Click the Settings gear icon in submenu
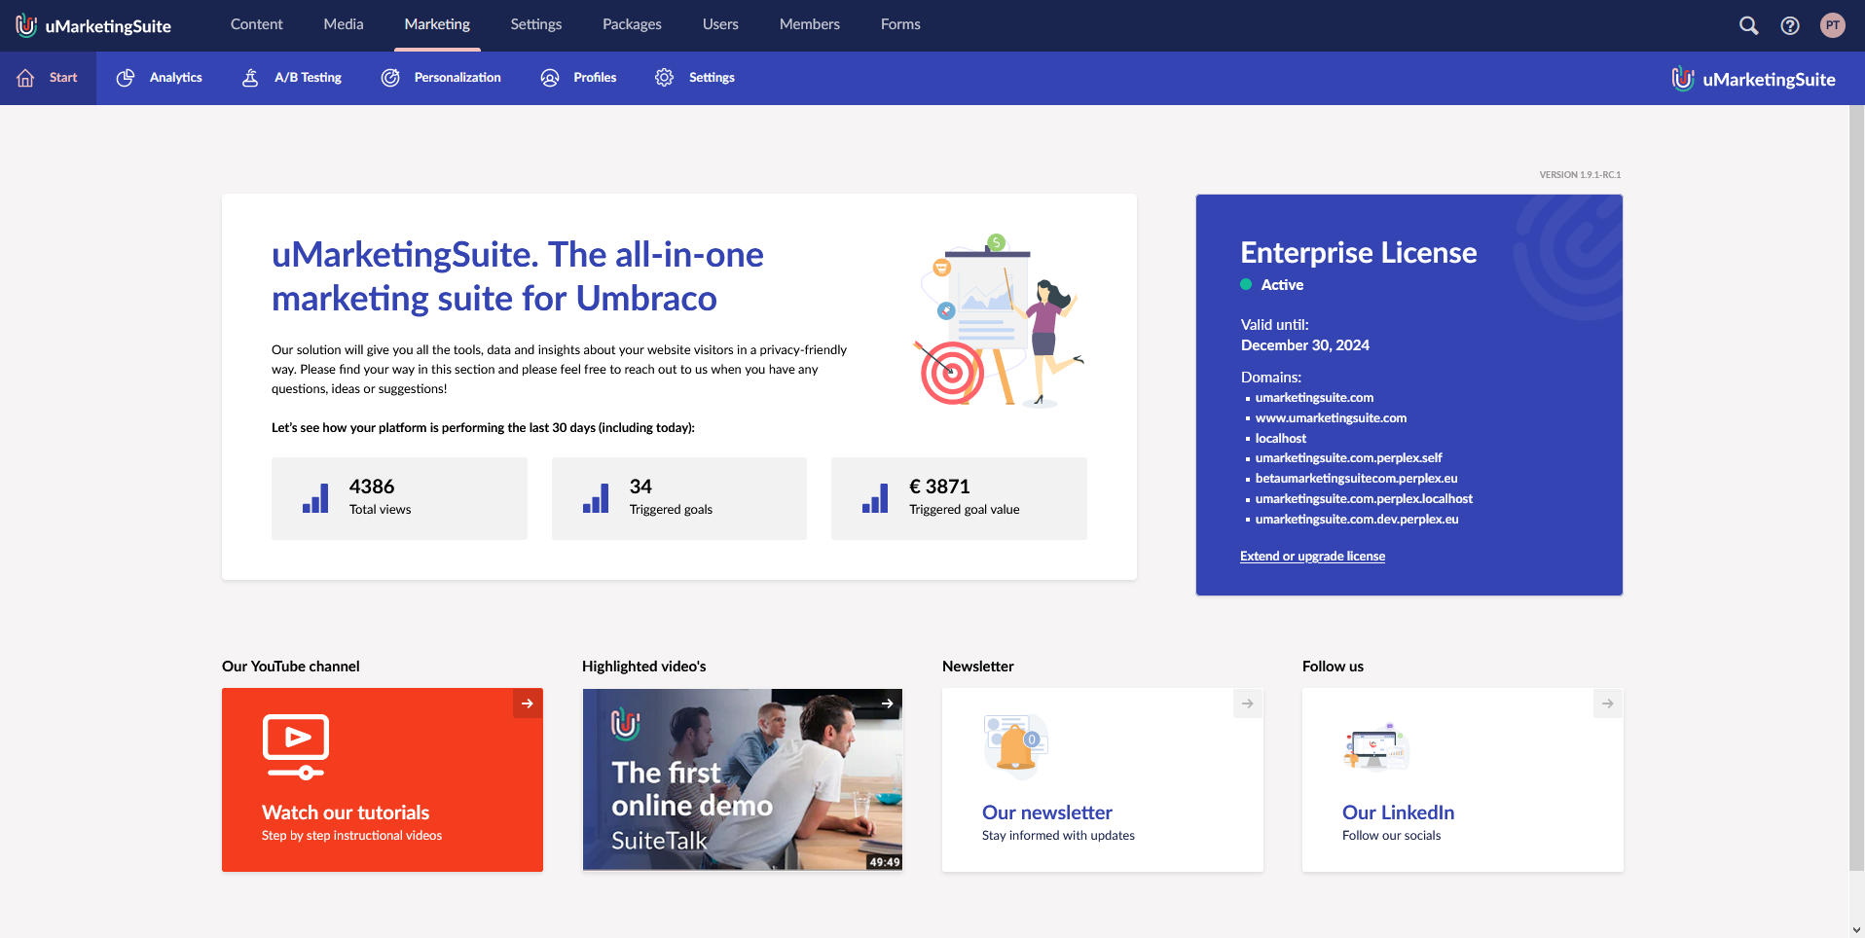Screen dimensions: 1865x938 [665, 78]
